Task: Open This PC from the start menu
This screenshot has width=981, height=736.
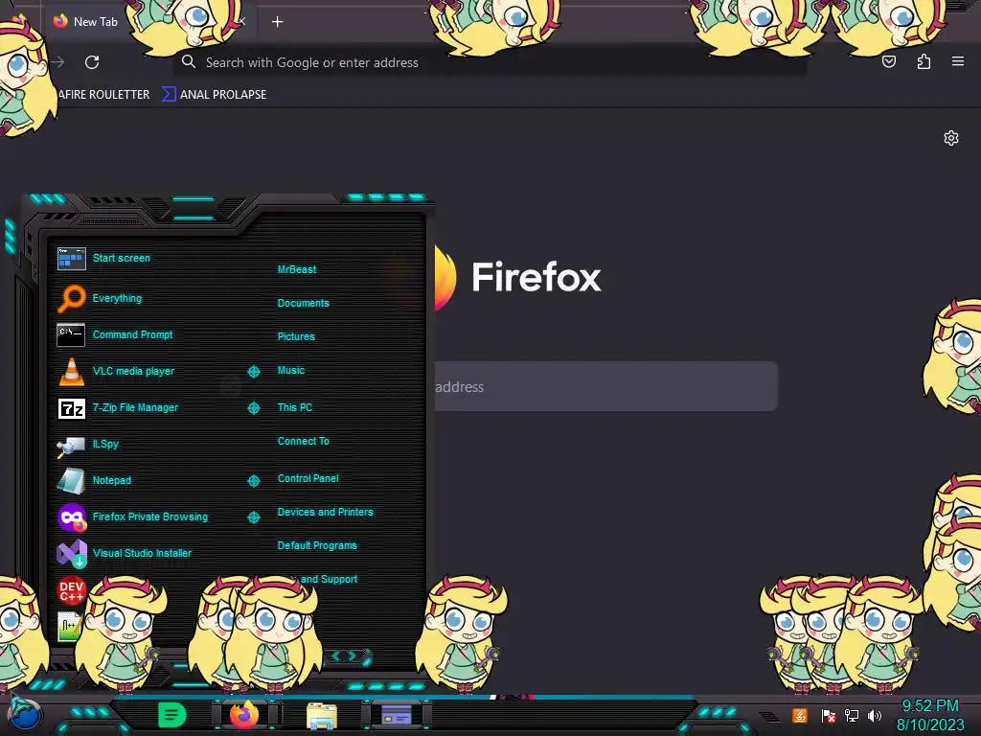Action: (x=295, y=407)
